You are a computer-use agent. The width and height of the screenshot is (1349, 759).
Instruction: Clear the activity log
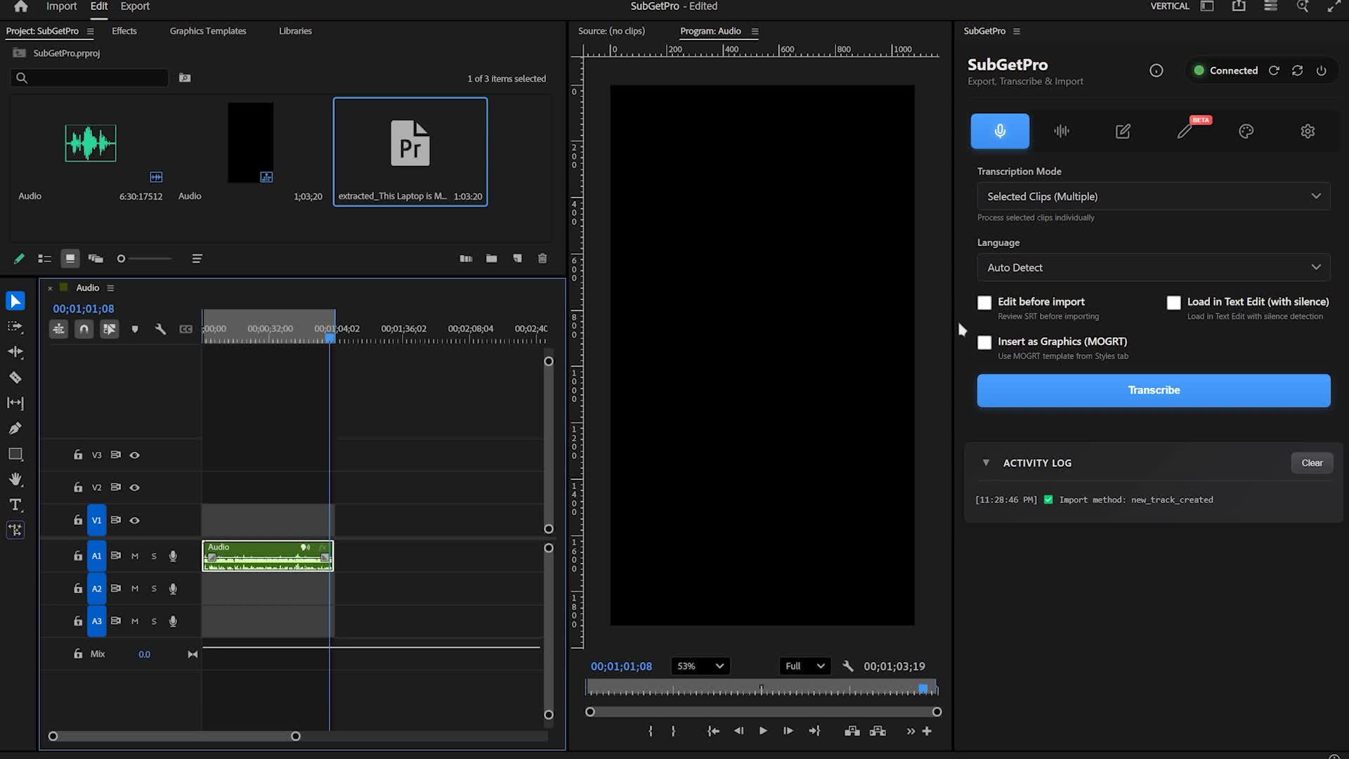(1311, 463)
